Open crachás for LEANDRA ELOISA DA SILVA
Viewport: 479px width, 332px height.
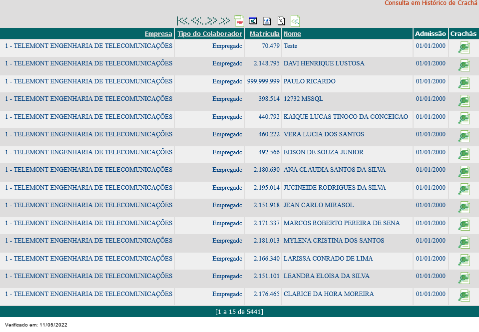[x=464, y=278]
